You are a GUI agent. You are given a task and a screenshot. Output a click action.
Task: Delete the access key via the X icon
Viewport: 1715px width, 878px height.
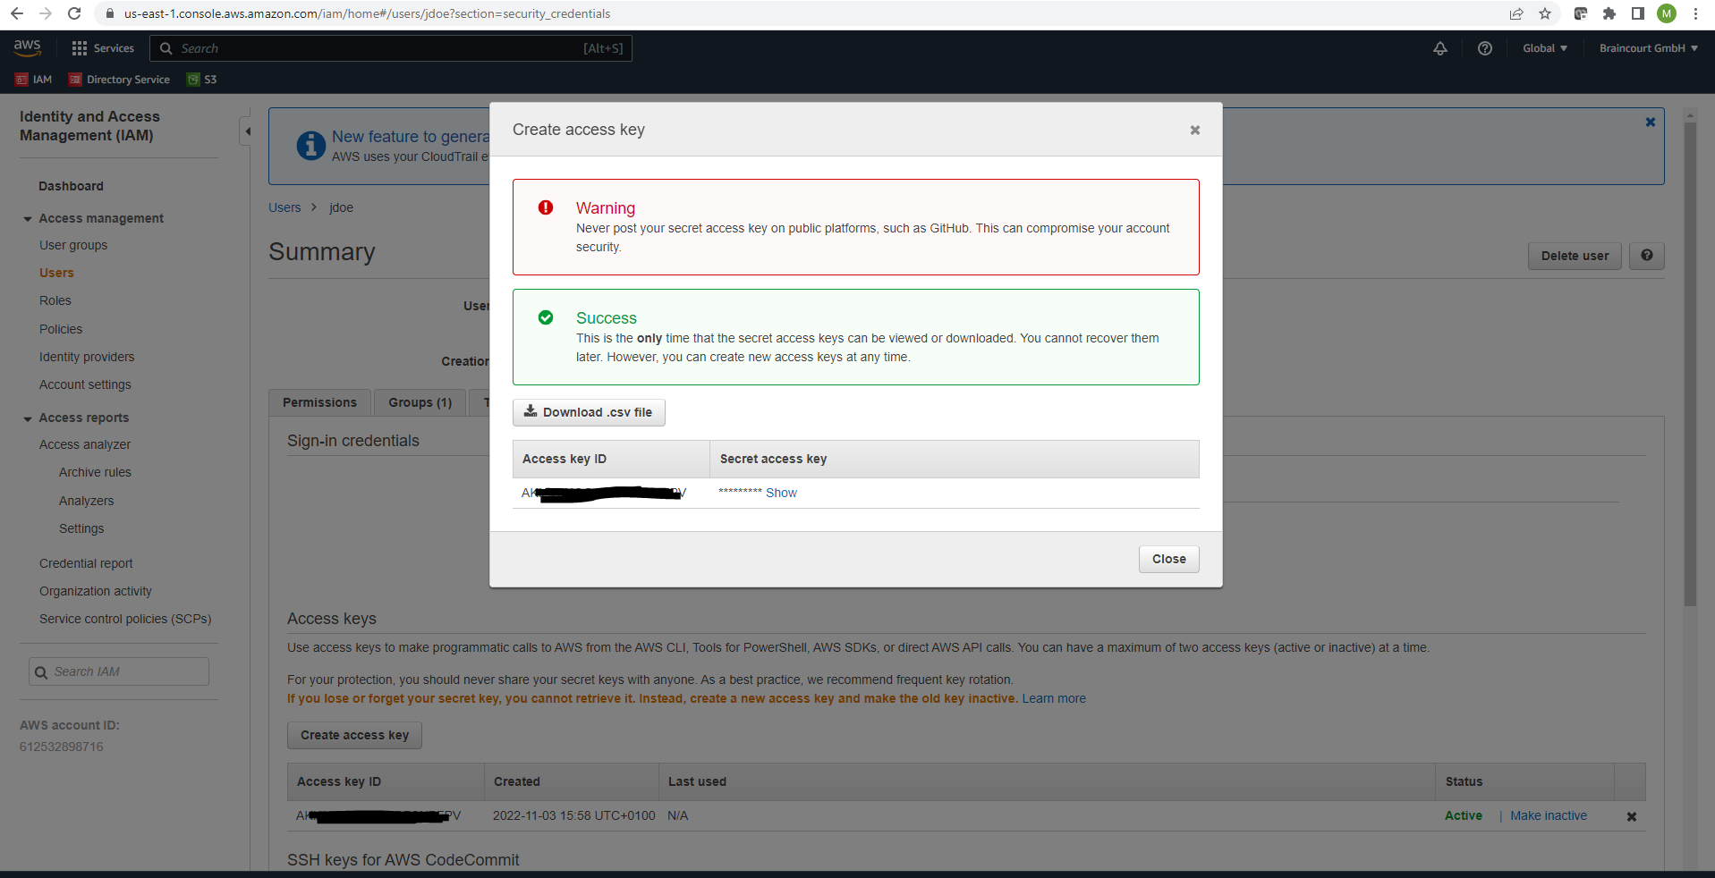click(1630, 815)
